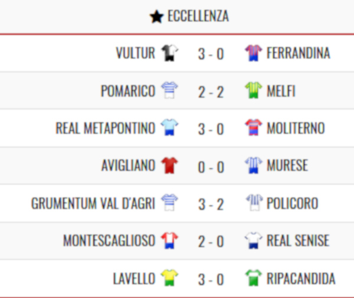
Task: Select Melfi's green and yellow jersey icon
Action: tap(254, 90)
